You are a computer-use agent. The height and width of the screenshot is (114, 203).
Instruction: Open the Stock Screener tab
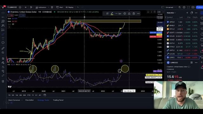(14, 100)
